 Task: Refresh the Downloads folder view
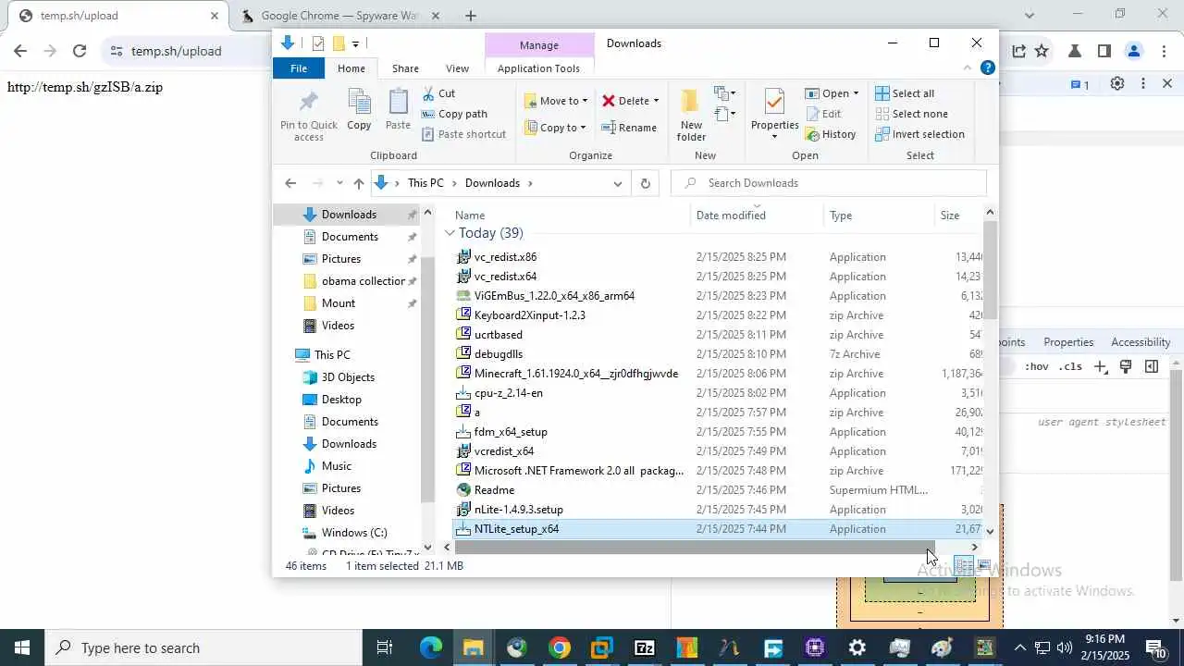tap(646, 183)
